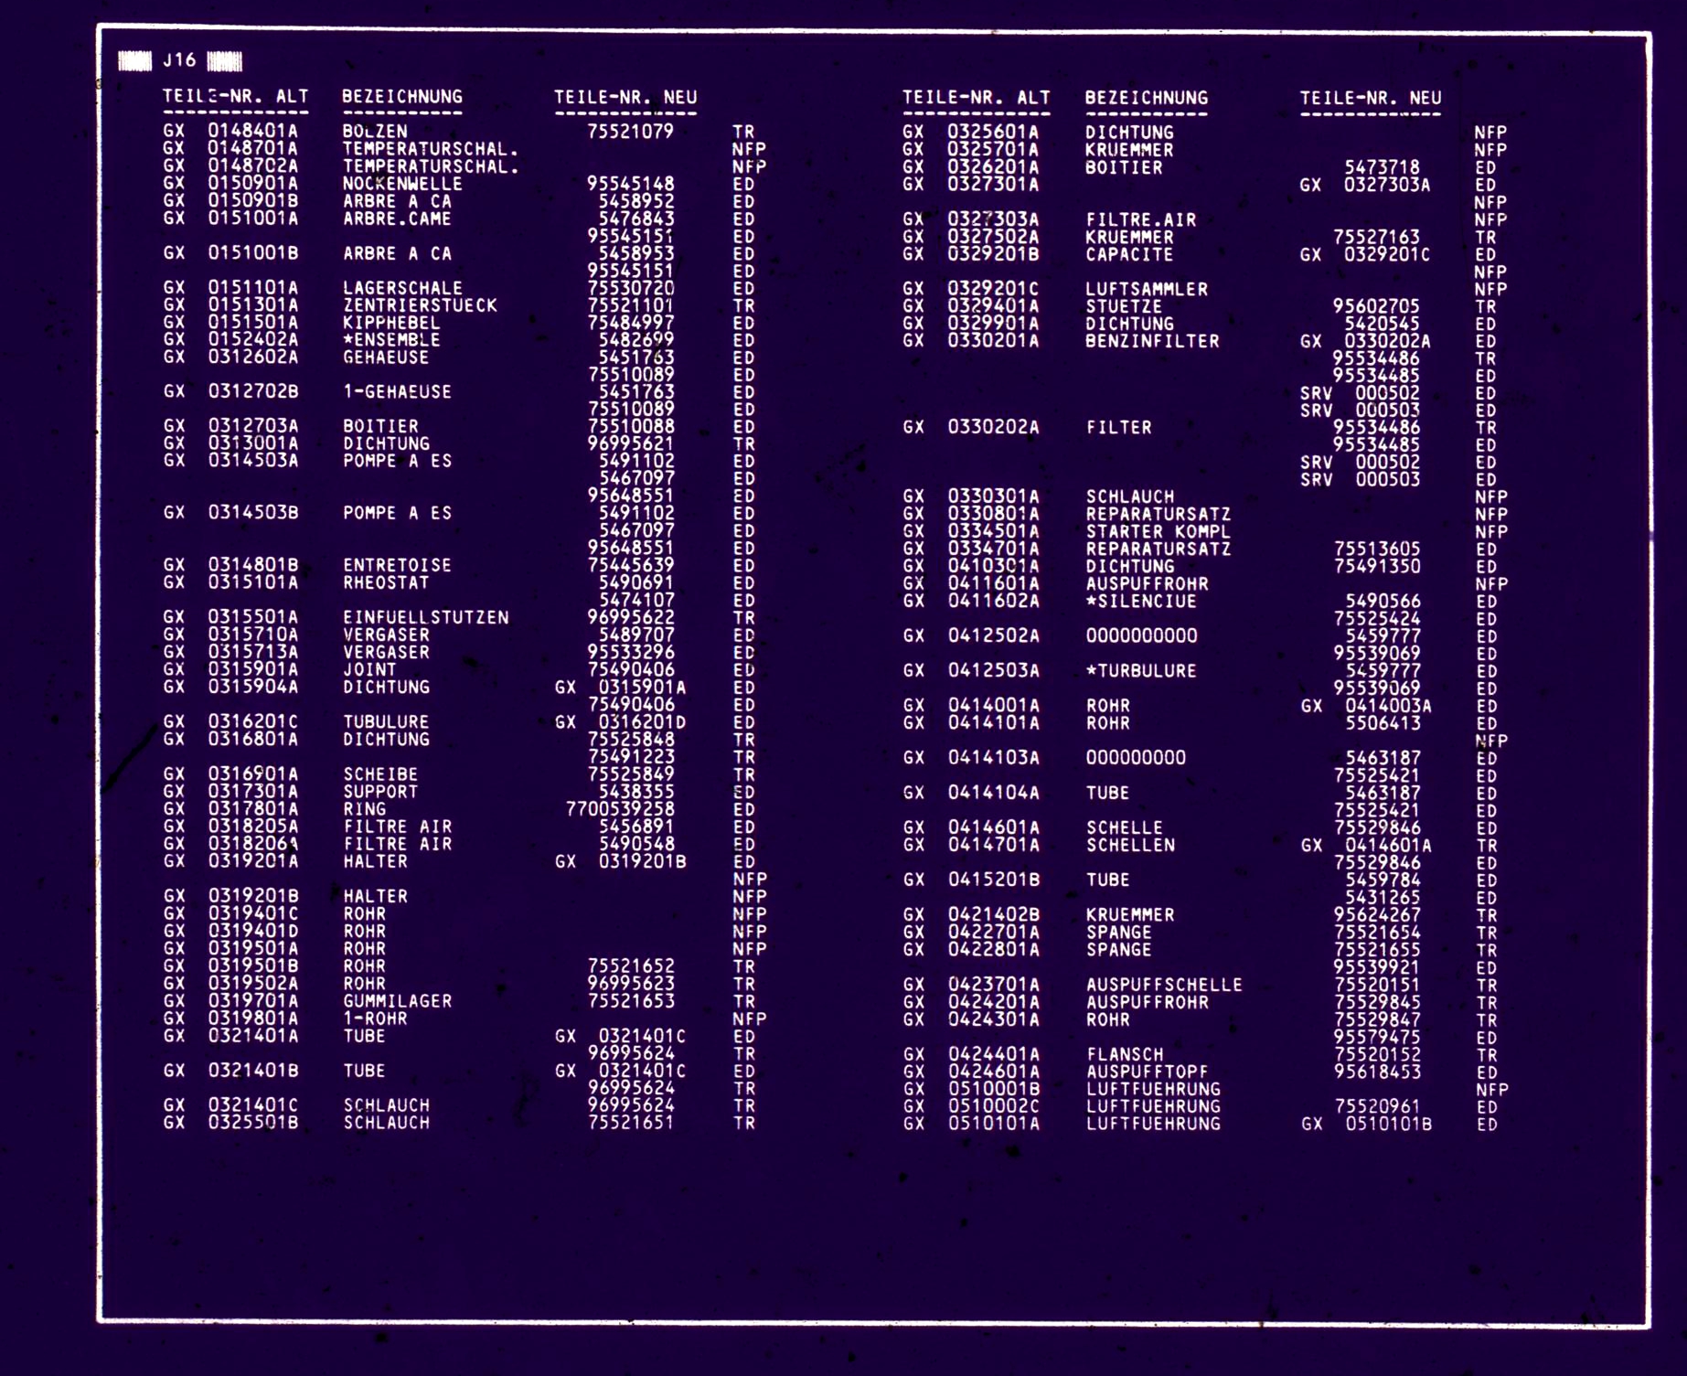Select the EINFUELLSTUTZEN description
Image resolution: width=1687 pixels, height=1376 pixels.
pyautogui.click(x=425, y=617)
